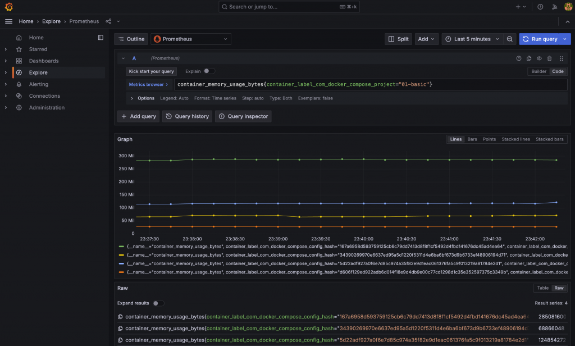The width and height of the screenshot is (575, 346).
Task: Click the green series color swatch in the legend
Action: (x=121, y=246)
